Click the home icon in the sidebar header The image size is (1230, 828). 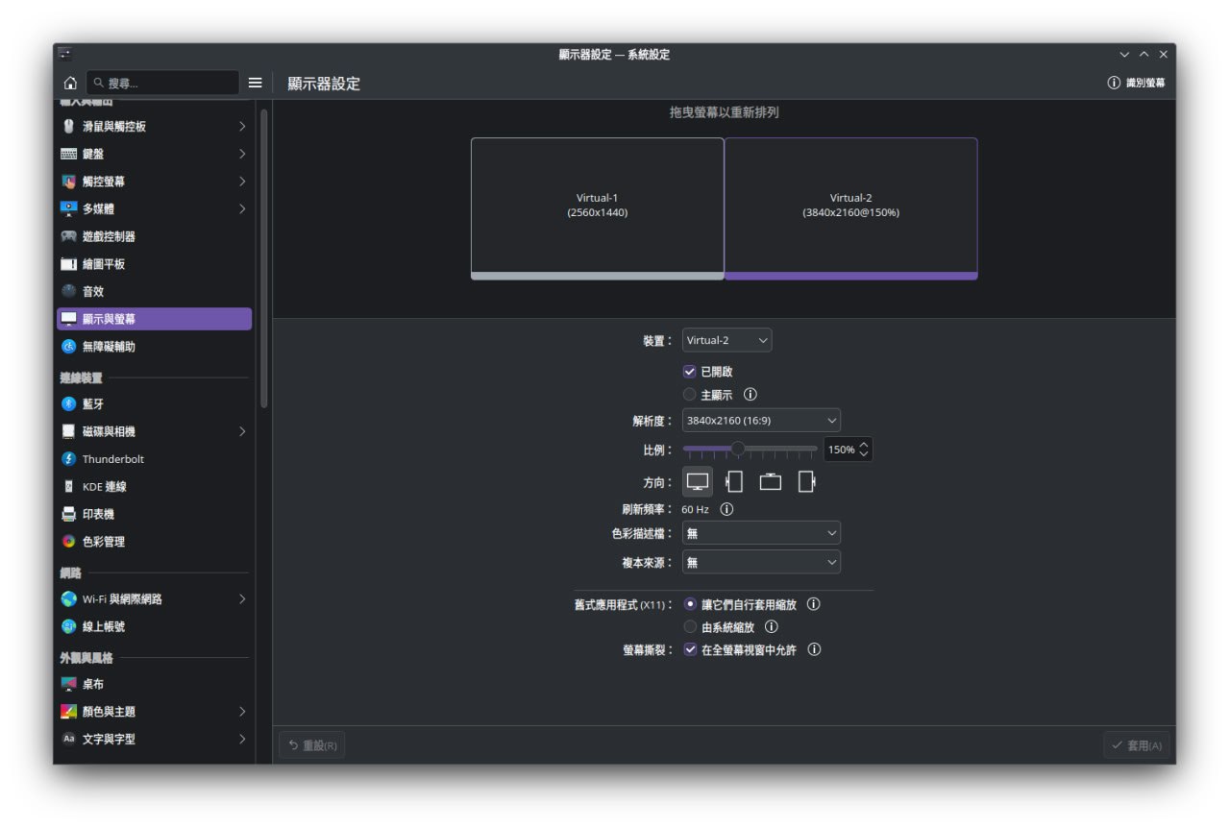tap(70, 84)
